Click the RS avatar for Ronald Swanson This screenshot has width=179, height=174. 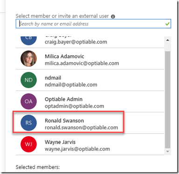click(x=28, y=123)
